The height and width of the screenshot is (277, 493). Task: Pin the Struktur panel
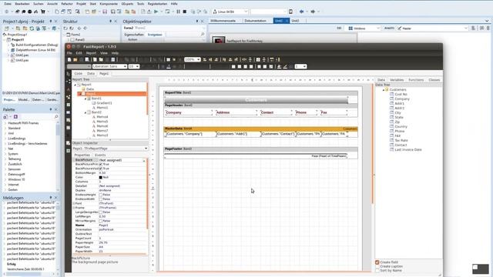pyautogui.click(x=110, y=22)
